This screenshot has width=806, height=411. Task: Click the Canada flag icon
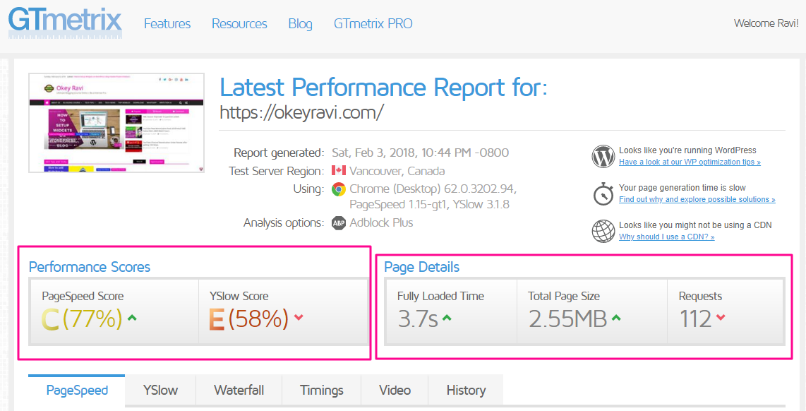tap(338, 171)
